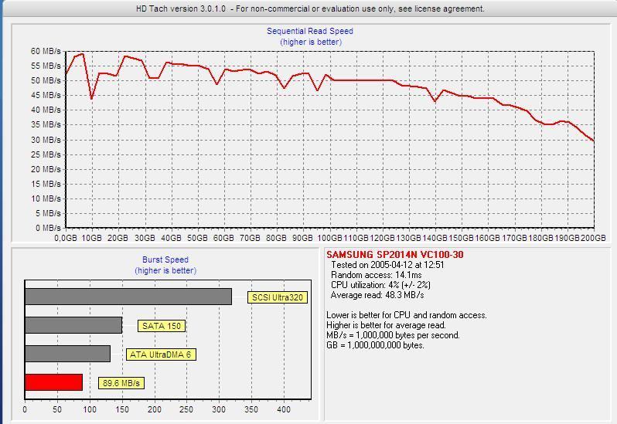Viewport: 617px width, 424px height.
Task: Click the 89.6 MB/s yellow label
Action: [x=121, y=383]
